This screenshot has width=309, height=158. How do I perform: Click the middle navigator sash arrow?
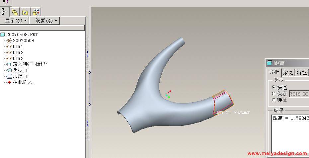point(90,72)
